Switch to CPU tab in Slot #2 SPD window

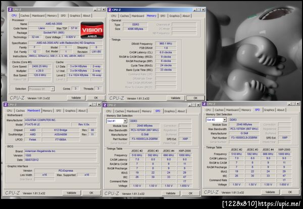208,110
